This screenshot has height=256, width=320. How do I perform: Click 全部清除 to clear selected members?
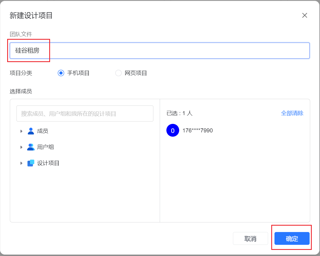(292, 113)
